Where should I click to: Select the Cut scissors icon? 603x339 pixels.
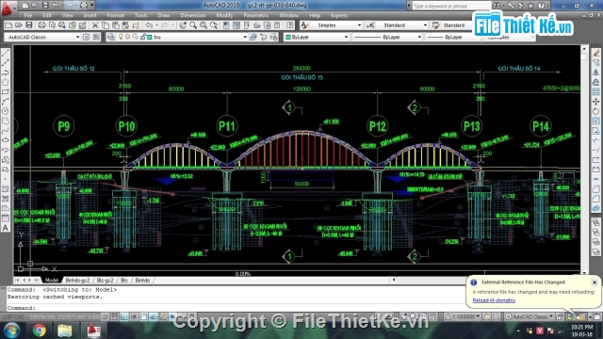coord(95,25)
